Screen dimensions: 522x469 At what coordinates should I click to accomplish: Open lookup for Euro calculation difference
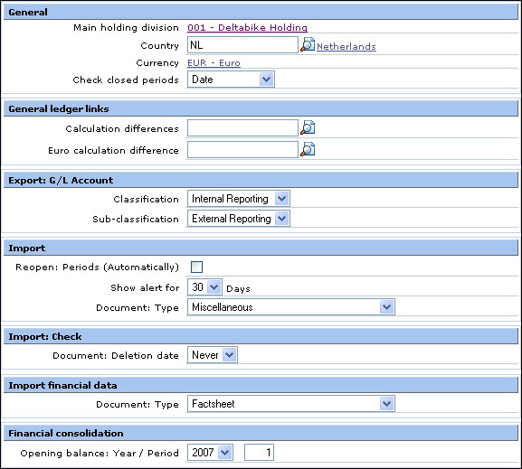click(308, 150)
